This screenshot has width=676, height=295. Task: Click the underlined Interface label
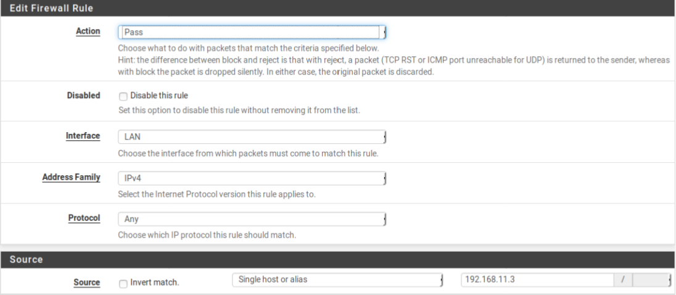click(83, 136)
